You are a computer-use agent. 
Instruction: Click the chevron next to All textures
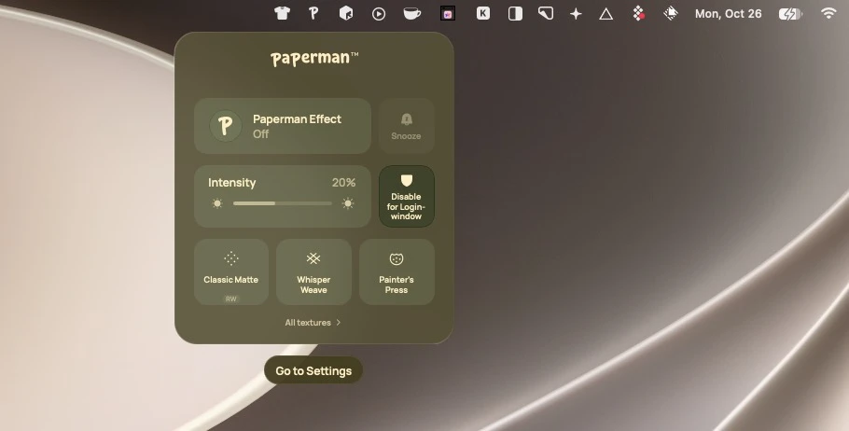pos(339,322)
